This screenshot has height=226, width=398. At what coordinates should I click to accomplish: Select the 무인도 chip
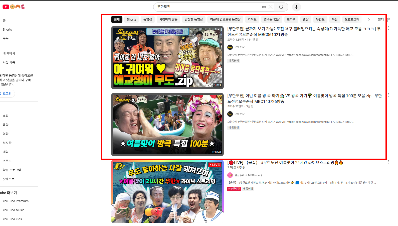[320, 20]
